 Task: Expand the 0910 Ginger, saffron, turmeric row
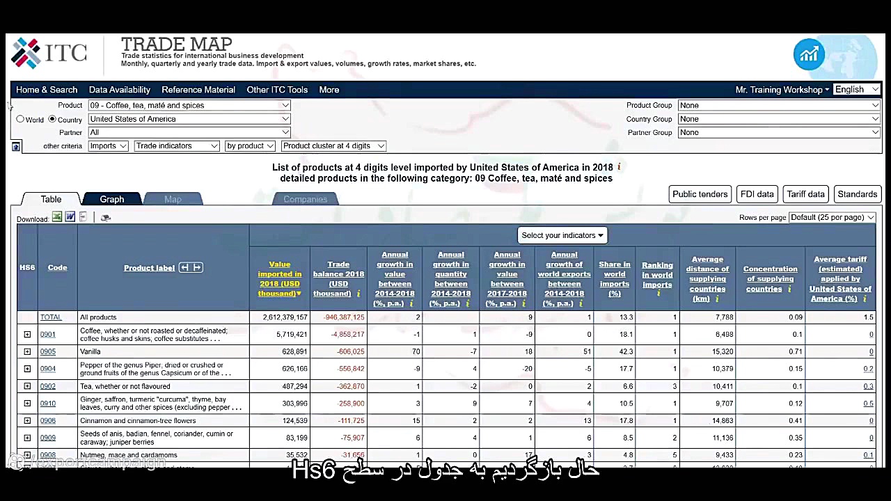click(27, 404)
